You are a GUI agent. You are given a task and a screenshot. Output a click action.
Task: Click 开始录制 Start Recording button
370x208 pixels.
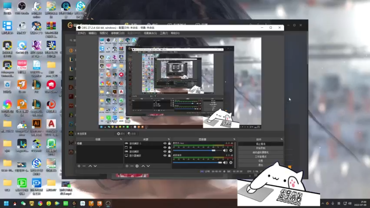pos(260,148)
